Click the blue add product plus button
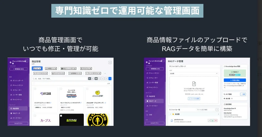The image size is (262, 137). click(x=110, y=79)
